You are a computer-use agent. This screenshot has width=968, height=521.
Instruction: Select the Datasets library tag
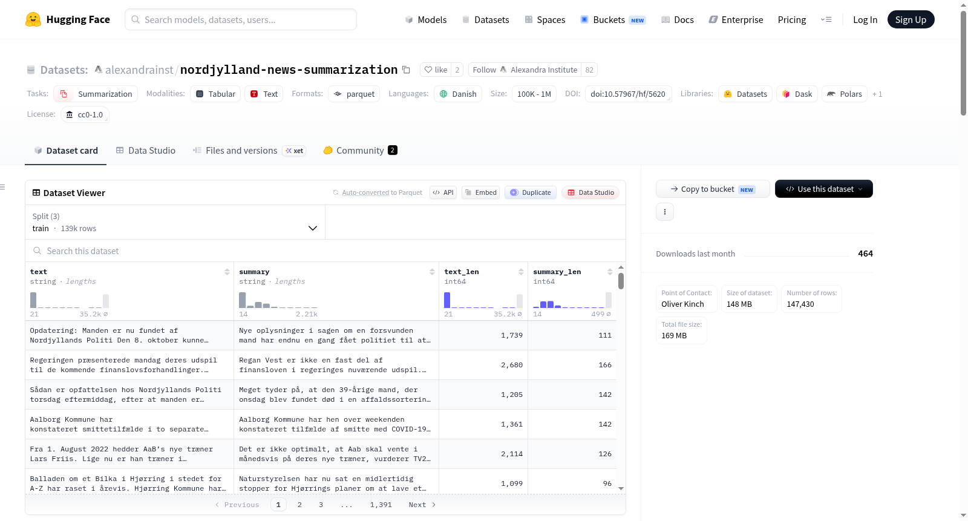pos(745,94)
